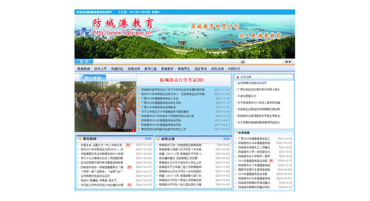This screenshot has width=370, height=201.
Task: Switch slideshow to image number 4
Action: [128, 130]
